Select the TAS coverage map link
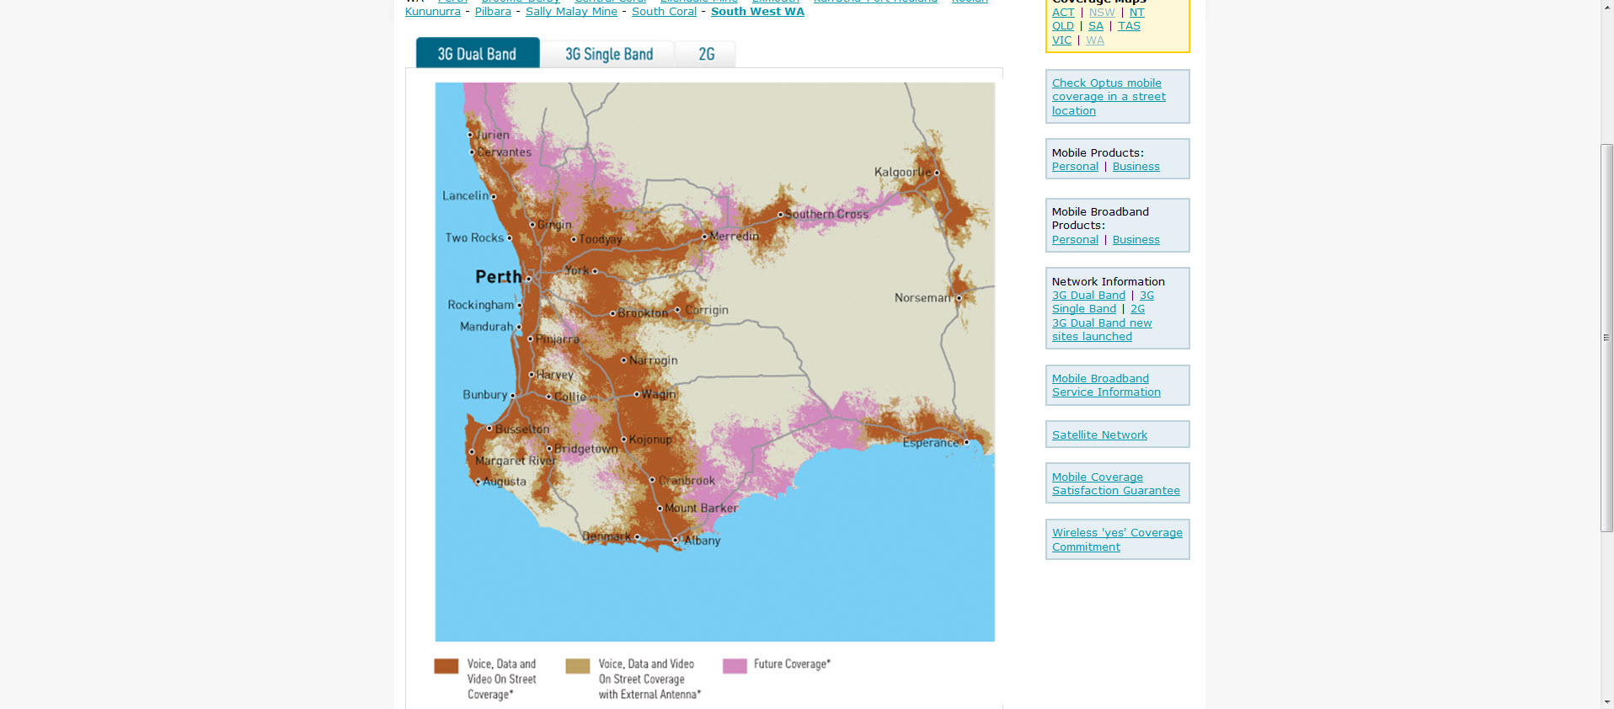 point(1128,26)
